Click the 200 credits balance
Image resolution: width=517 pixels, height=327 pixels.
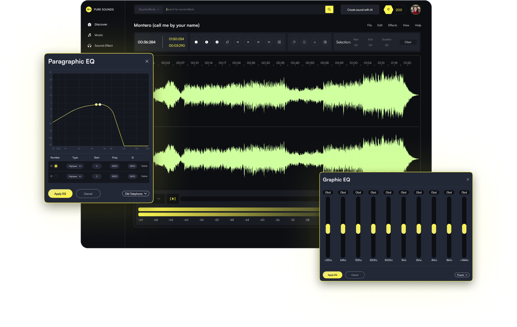[x=399, y=10]
